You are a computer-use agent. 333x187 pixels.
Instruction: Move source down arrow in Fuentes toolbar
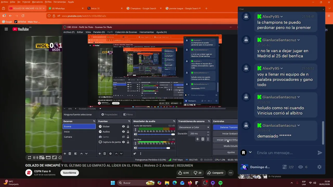coord(121,153)
